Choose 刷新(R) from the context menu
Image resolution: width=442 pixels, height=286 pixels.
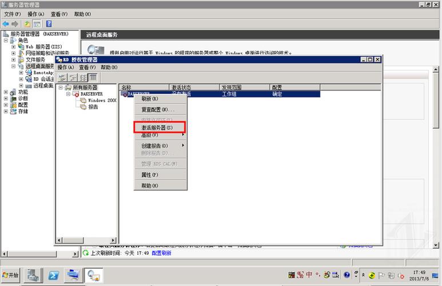[x=160, y=99]
